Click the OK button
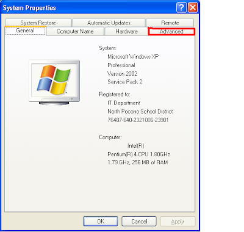244x232 pixels. coord(101,221)
